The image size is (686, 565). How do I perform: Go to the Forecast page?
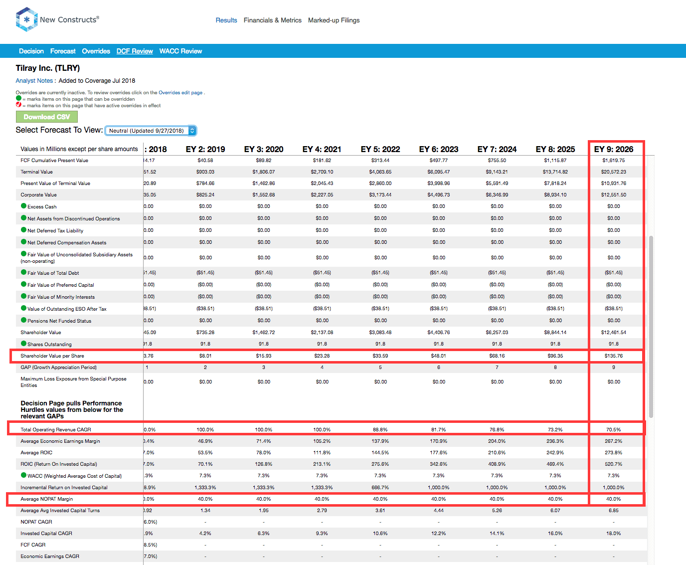point(63,51)
